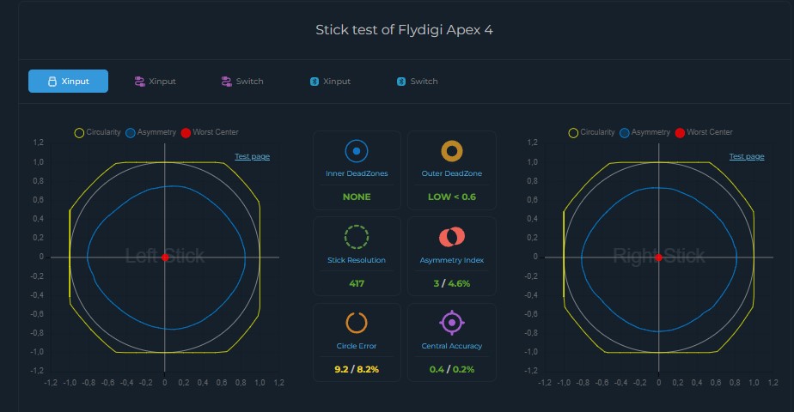This screenshot has height=412, width=794.
Task: Click the 0.4 / 0.2% central accuracy value
Action: click(452, 369)
